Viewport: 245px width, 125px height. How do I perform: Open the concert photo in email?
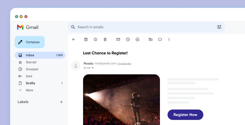[121, 100]
